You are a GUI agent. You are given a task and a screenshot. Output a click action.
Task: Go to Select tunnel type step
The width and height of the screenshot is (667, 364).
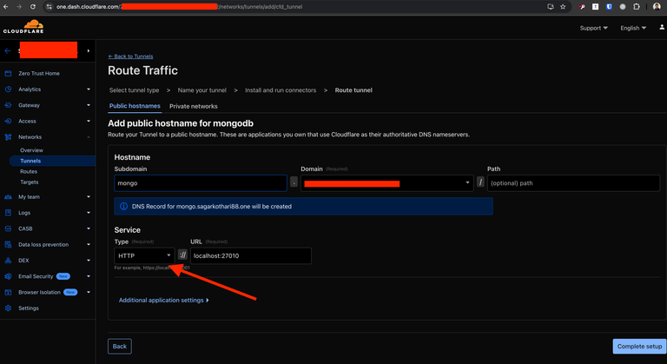click(134, 90)
